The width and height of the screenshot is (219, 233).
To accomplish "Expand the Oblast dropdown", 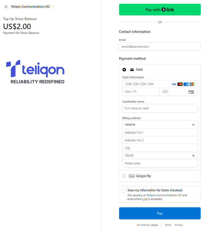I will click(x=160, y=156).
